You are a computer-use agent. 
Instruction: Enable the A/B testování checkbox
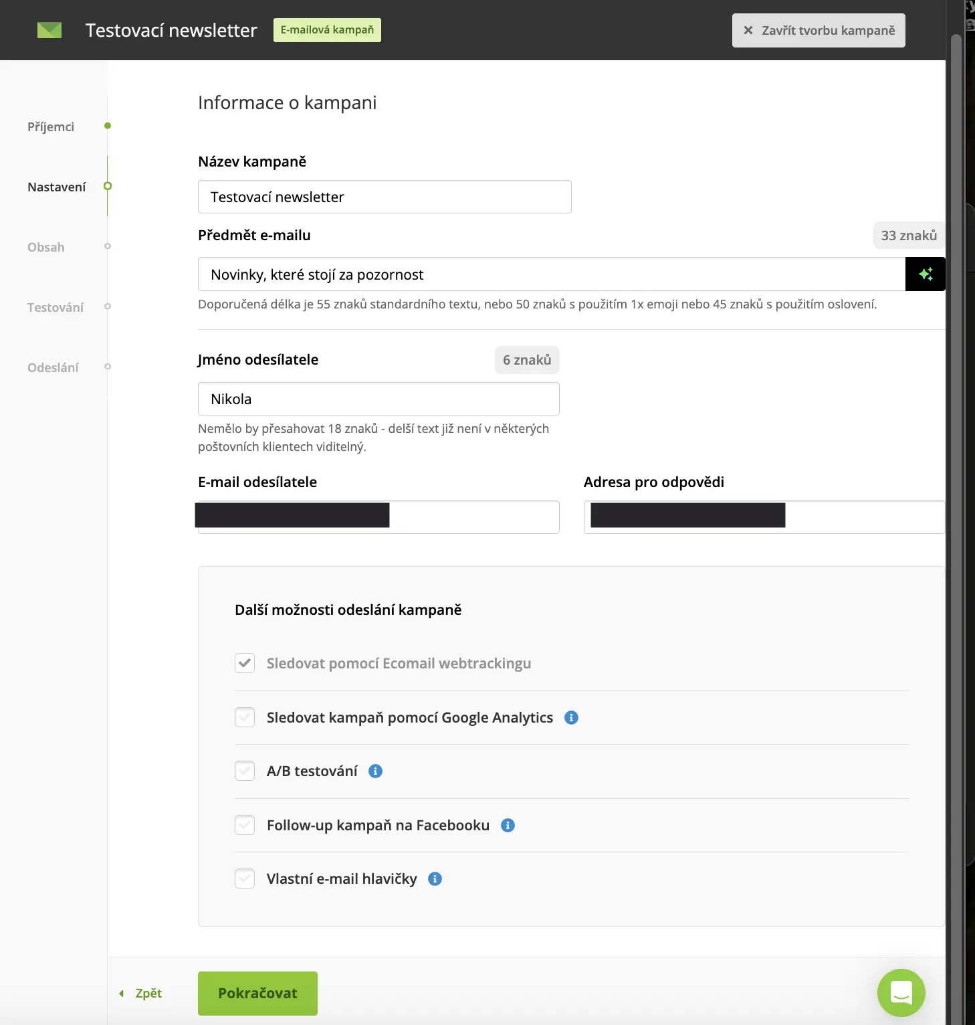tap(245, 771)
